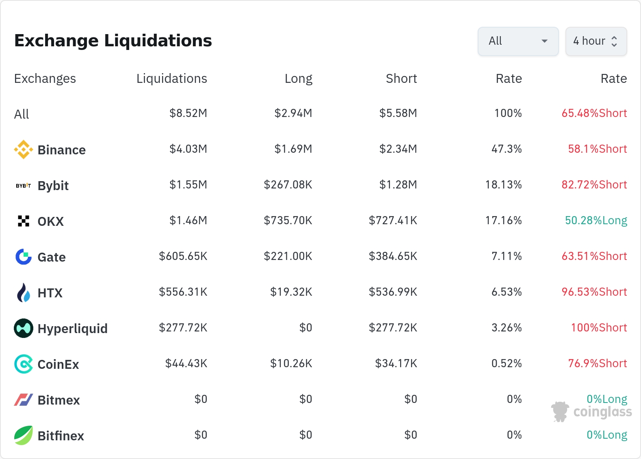Image resolution: width=641 pixels, height=459 pixels.
Task: Click the OKX logo icon
Action: pyautogui.click(x=24, y=221)
